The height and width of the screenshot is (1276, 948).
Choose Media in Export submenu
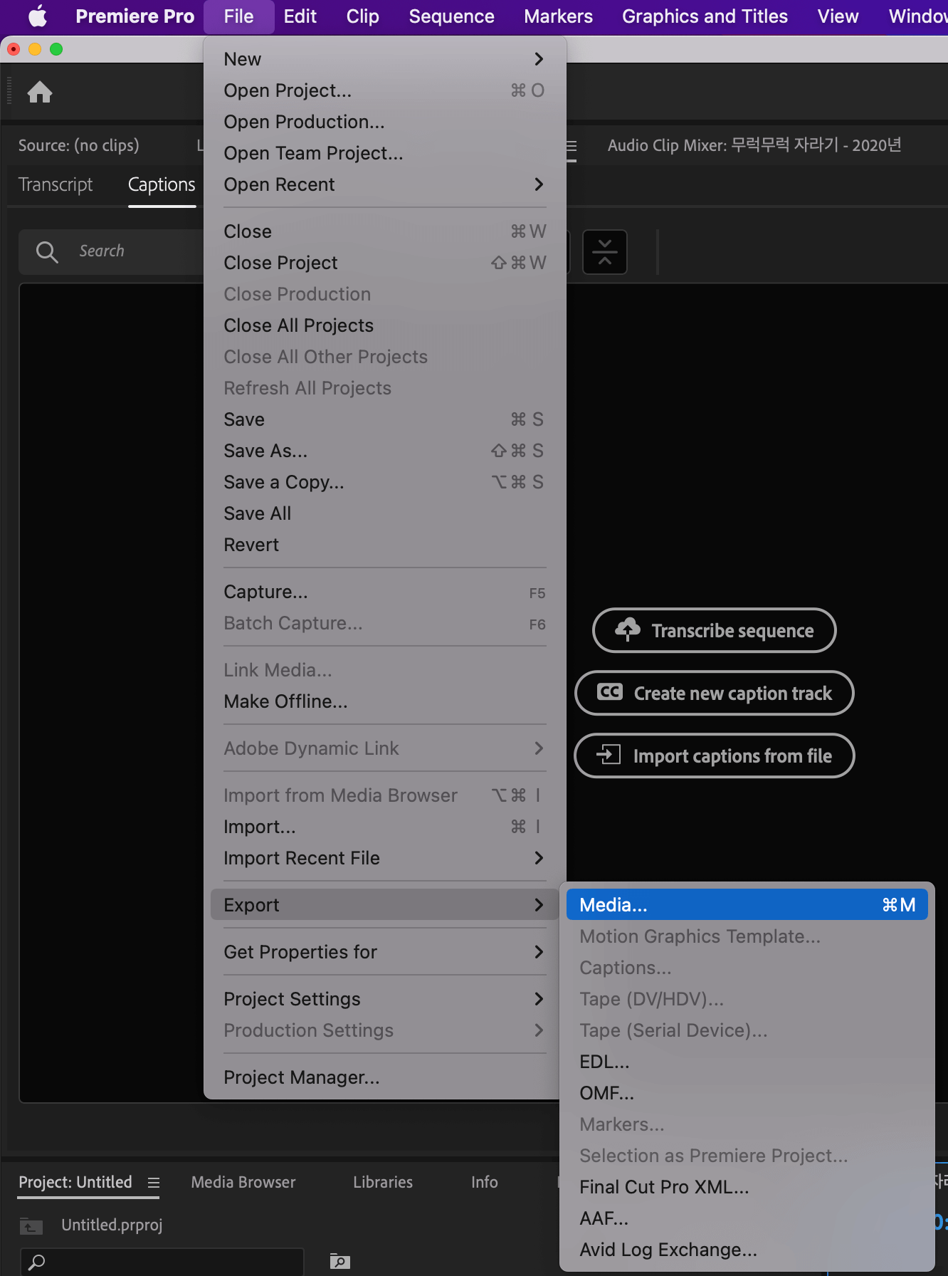[747, 905]
